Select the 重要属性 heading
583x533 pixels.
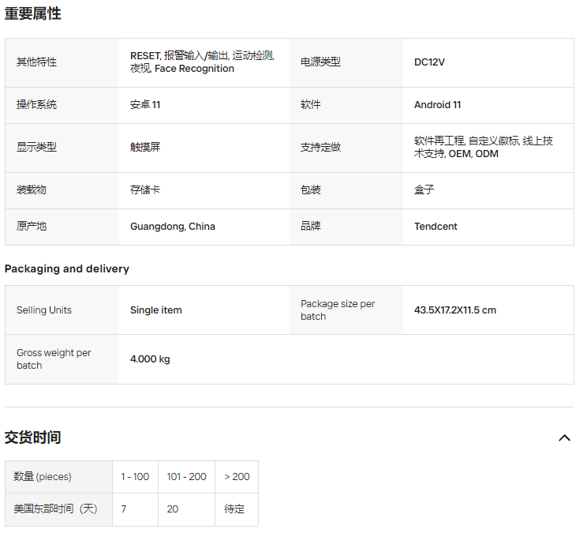32,13
